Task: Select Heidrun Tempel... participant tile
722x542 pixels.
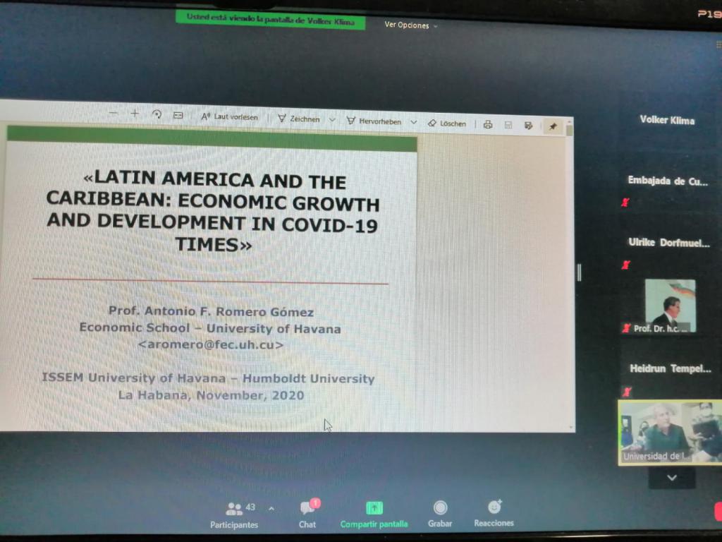Action: coord(671,368)
